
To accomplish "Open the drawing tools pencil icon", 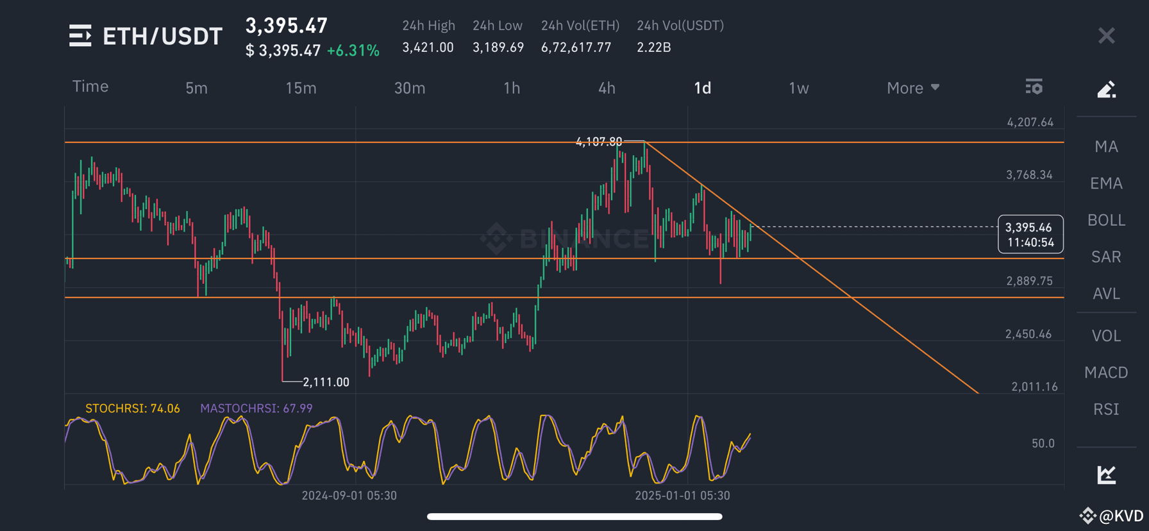I will [x=1106, y=89].
